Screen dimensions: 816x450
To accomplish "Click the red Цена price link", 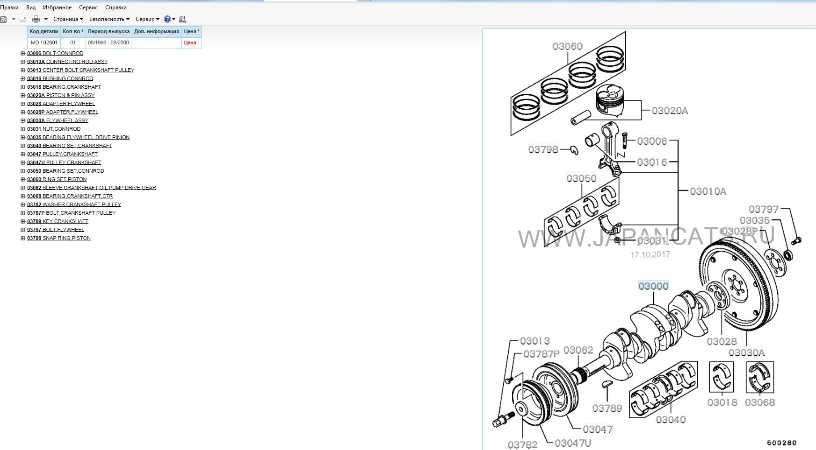I will pyautogui.click(x=190, y=42).
